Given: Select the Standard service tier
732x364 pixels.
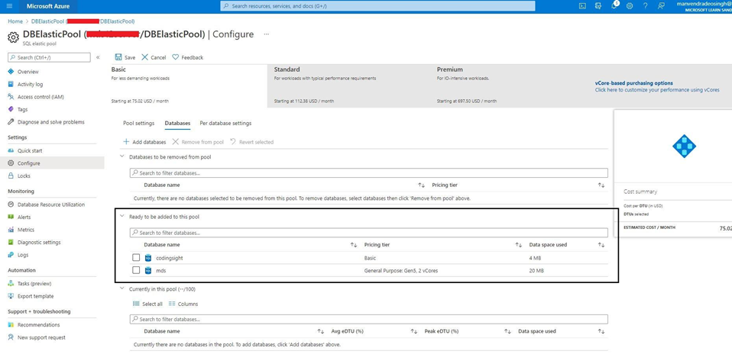Looking at the screenshot, I should point(350,86).
